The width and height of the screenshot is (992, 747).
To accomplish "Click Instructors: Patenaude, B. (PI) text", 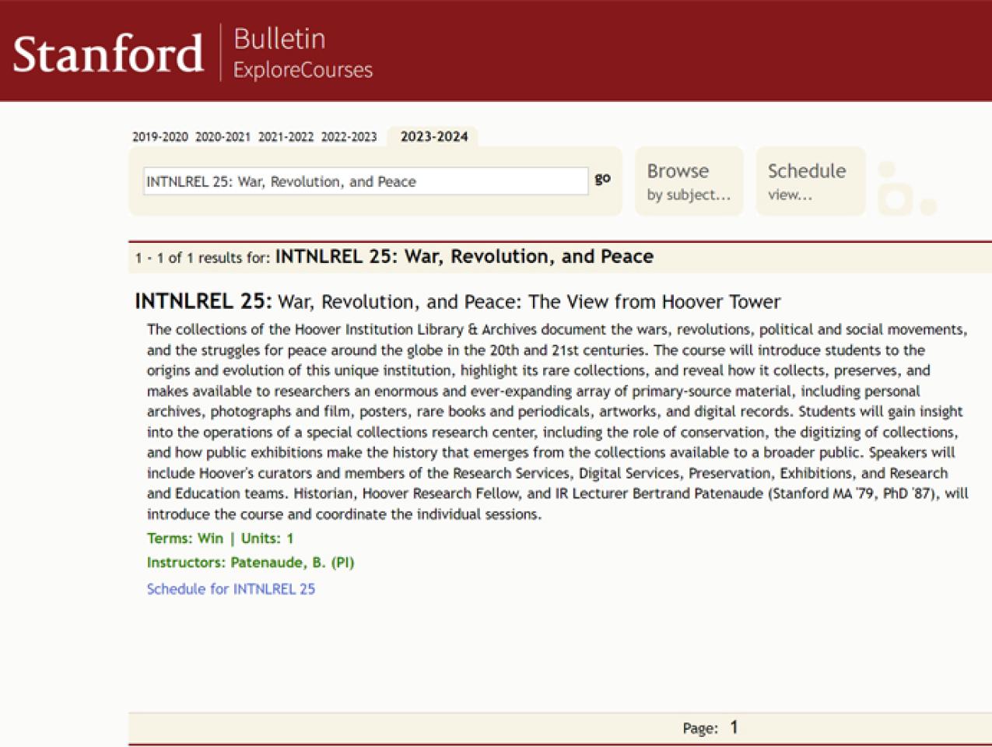I will (251, 563).
